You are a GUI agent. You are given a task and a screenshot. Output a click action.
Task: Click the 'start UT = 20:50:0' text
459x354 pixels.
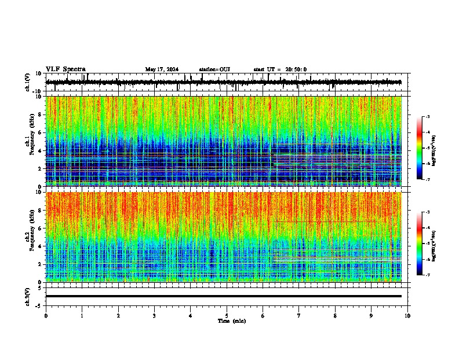click(x=280, y=69)
